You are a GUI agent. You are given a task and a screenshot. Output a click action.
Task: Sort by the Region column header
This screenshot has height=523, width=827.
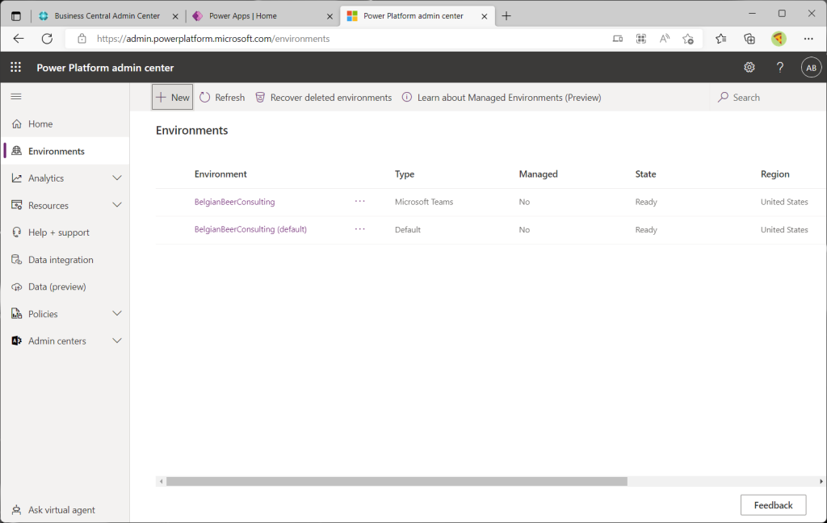click(x=775, y=174)
